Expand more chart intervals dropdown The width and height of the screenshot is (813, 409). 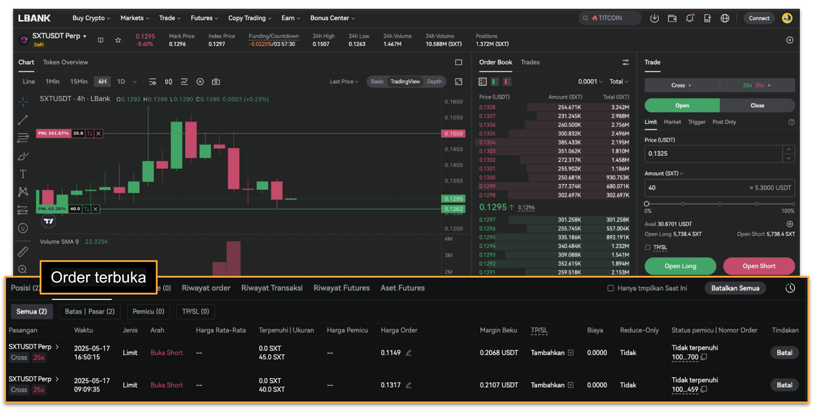pyautogui.click(x=135, y=82)
